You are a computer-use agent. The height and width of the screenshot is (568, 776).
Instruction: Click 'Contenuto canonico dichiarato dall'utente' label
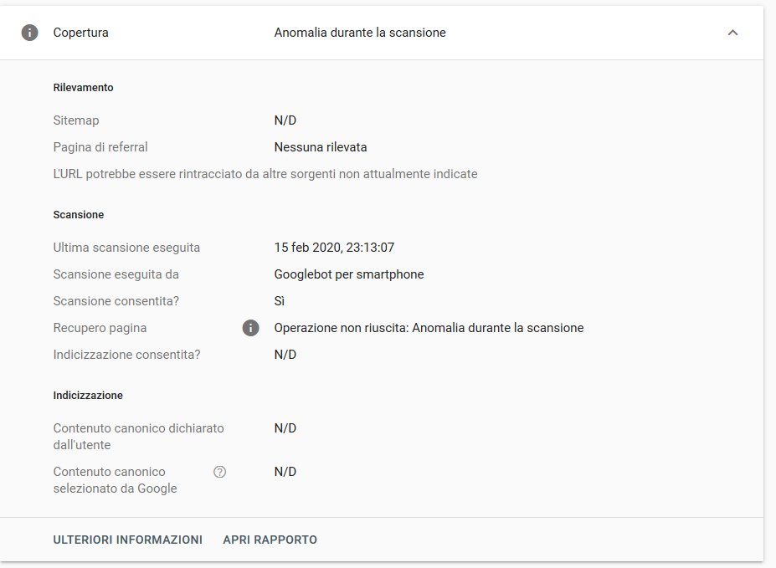coord(138,436)
